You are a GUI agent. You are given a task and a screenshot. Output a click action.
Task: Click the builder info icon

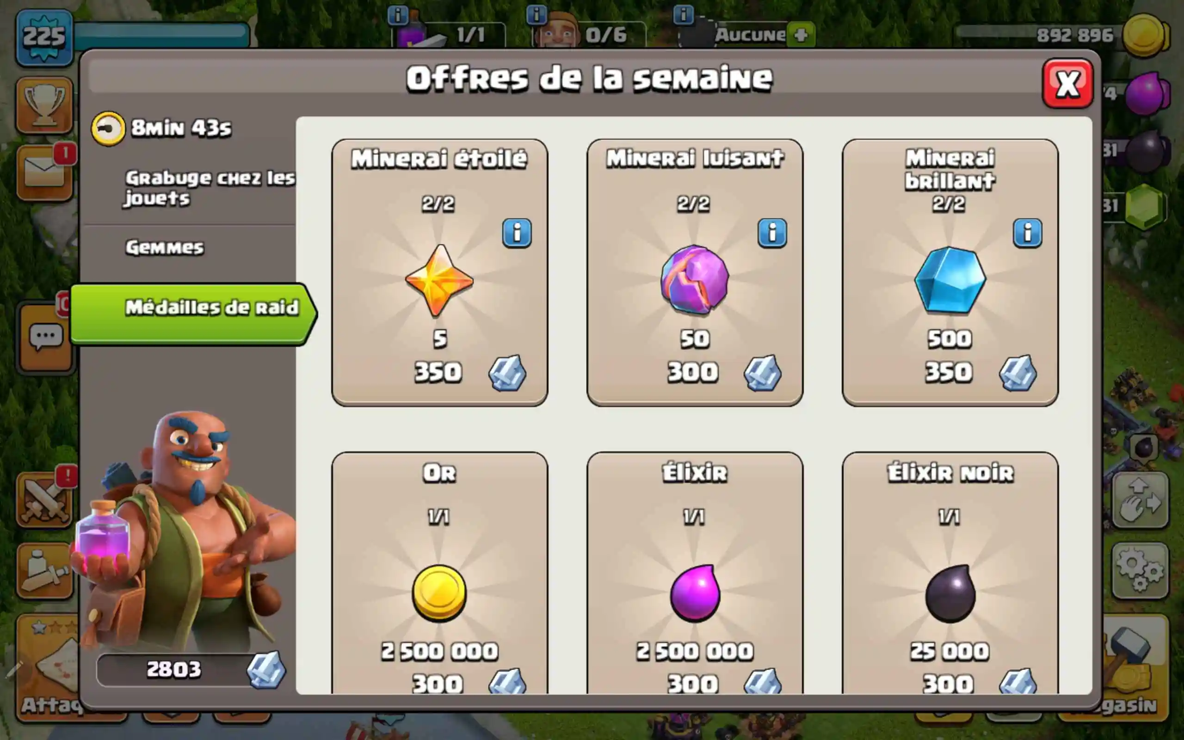pyautogui.click(x=536, y=15)
